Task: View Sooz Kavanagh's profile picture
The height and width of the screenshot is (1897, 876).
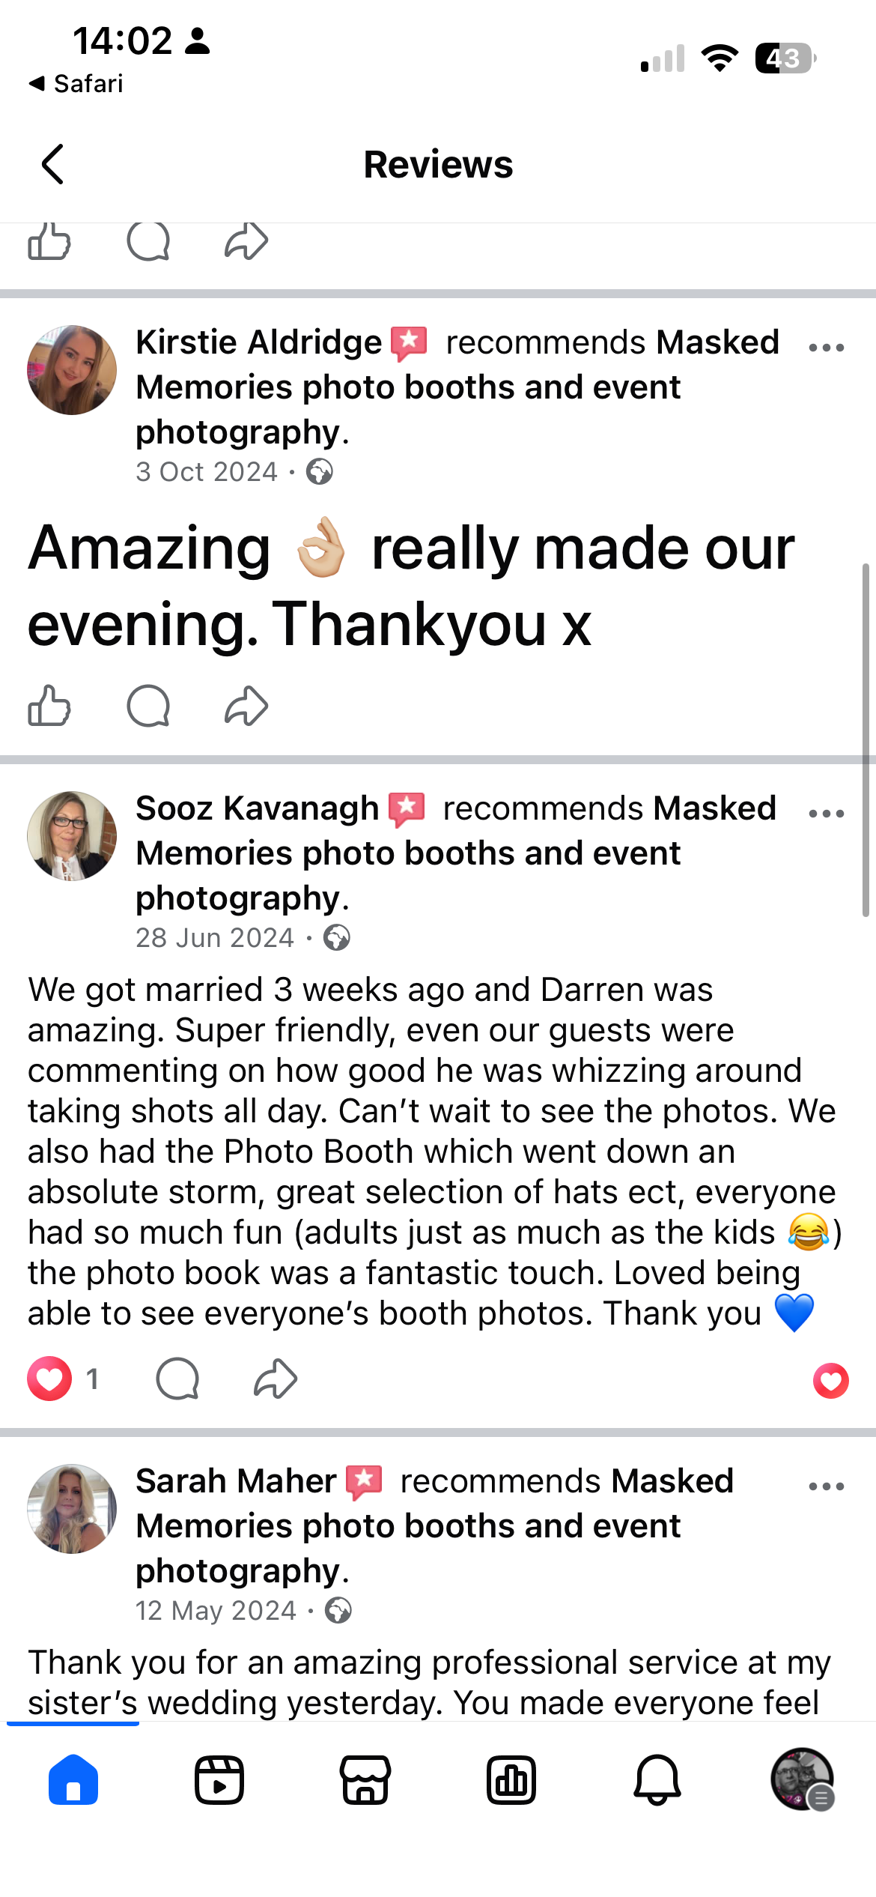Action: pos(72,836)
